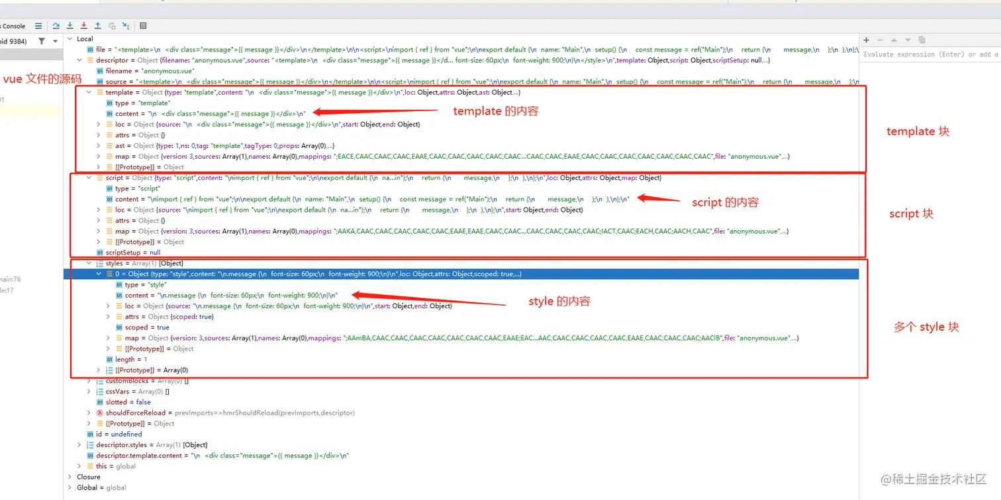This screenshot has height=500, width=1001.
Task: Open the dropdown arrow beside filter funnel
Action: (x=54, y=41)
